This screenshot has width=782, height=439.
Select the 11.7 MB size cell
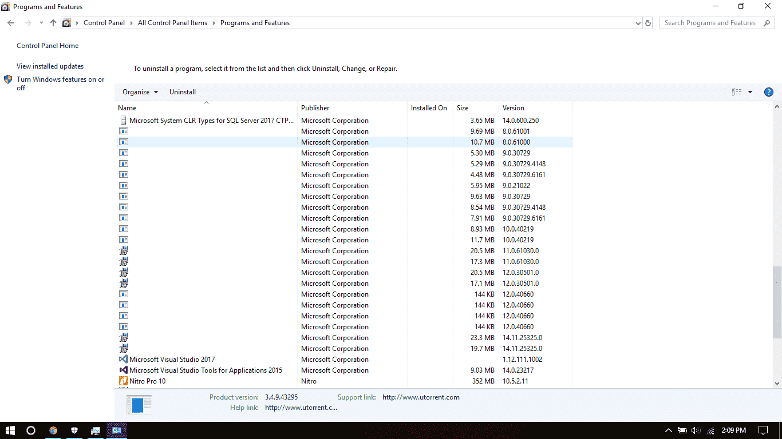tap(482, 240)
